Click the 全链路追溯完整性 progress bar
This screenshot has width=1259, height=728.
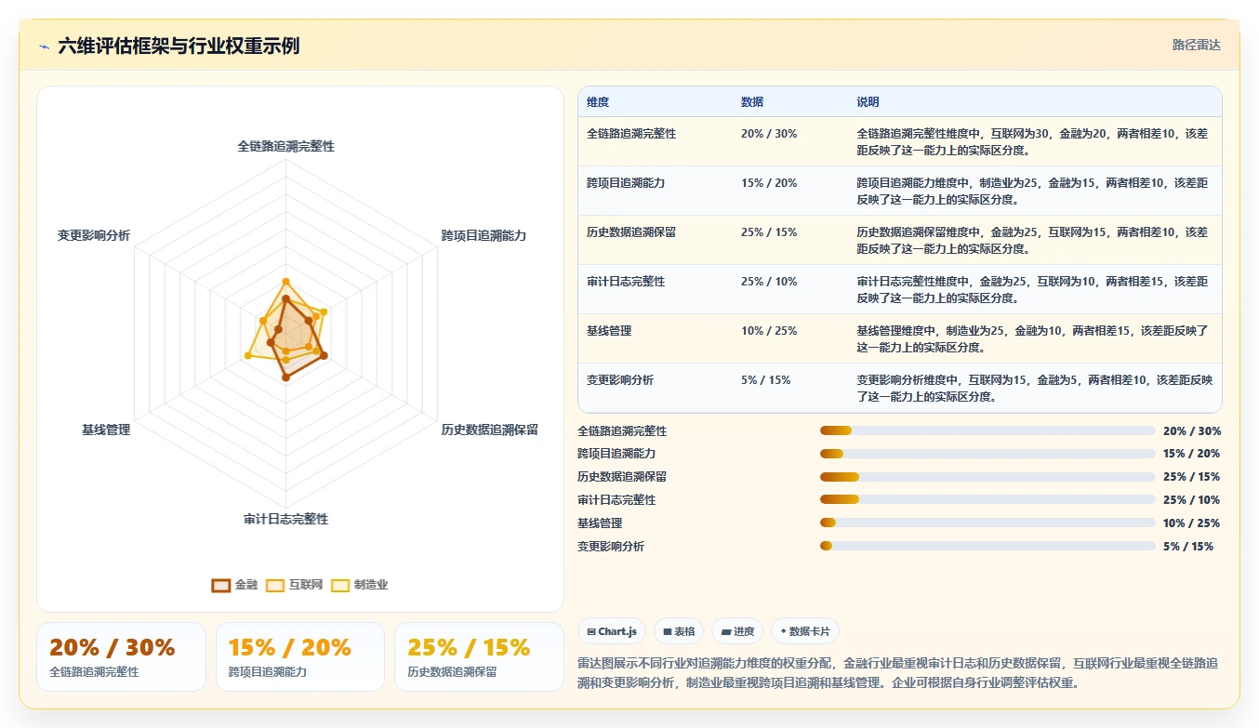[x=987, y=430]
